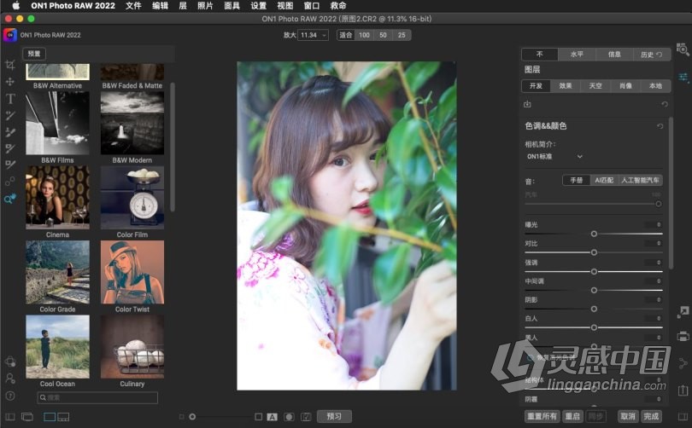Open the 编辑 menu
Screen dimensions: 692x428
coord(160,6)
